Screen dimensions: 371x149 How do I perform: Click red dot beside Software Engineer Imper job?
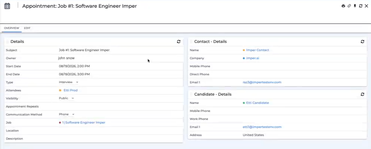tap(60, 122)
